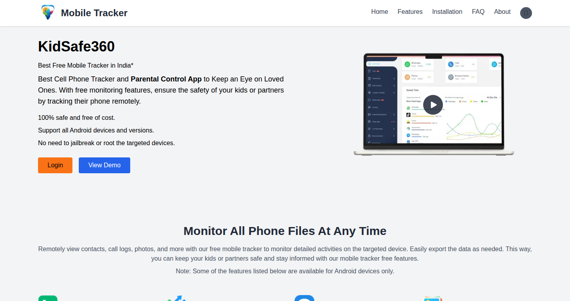Click the TikTok icon under Most Used Apps
570x301 pixels.
[408, 115]
